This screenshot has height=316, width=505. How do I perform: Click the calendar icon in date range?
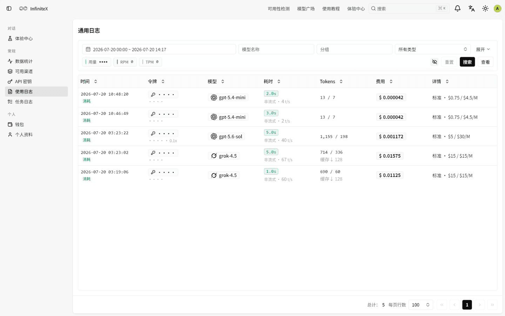[x=88, y=50]
